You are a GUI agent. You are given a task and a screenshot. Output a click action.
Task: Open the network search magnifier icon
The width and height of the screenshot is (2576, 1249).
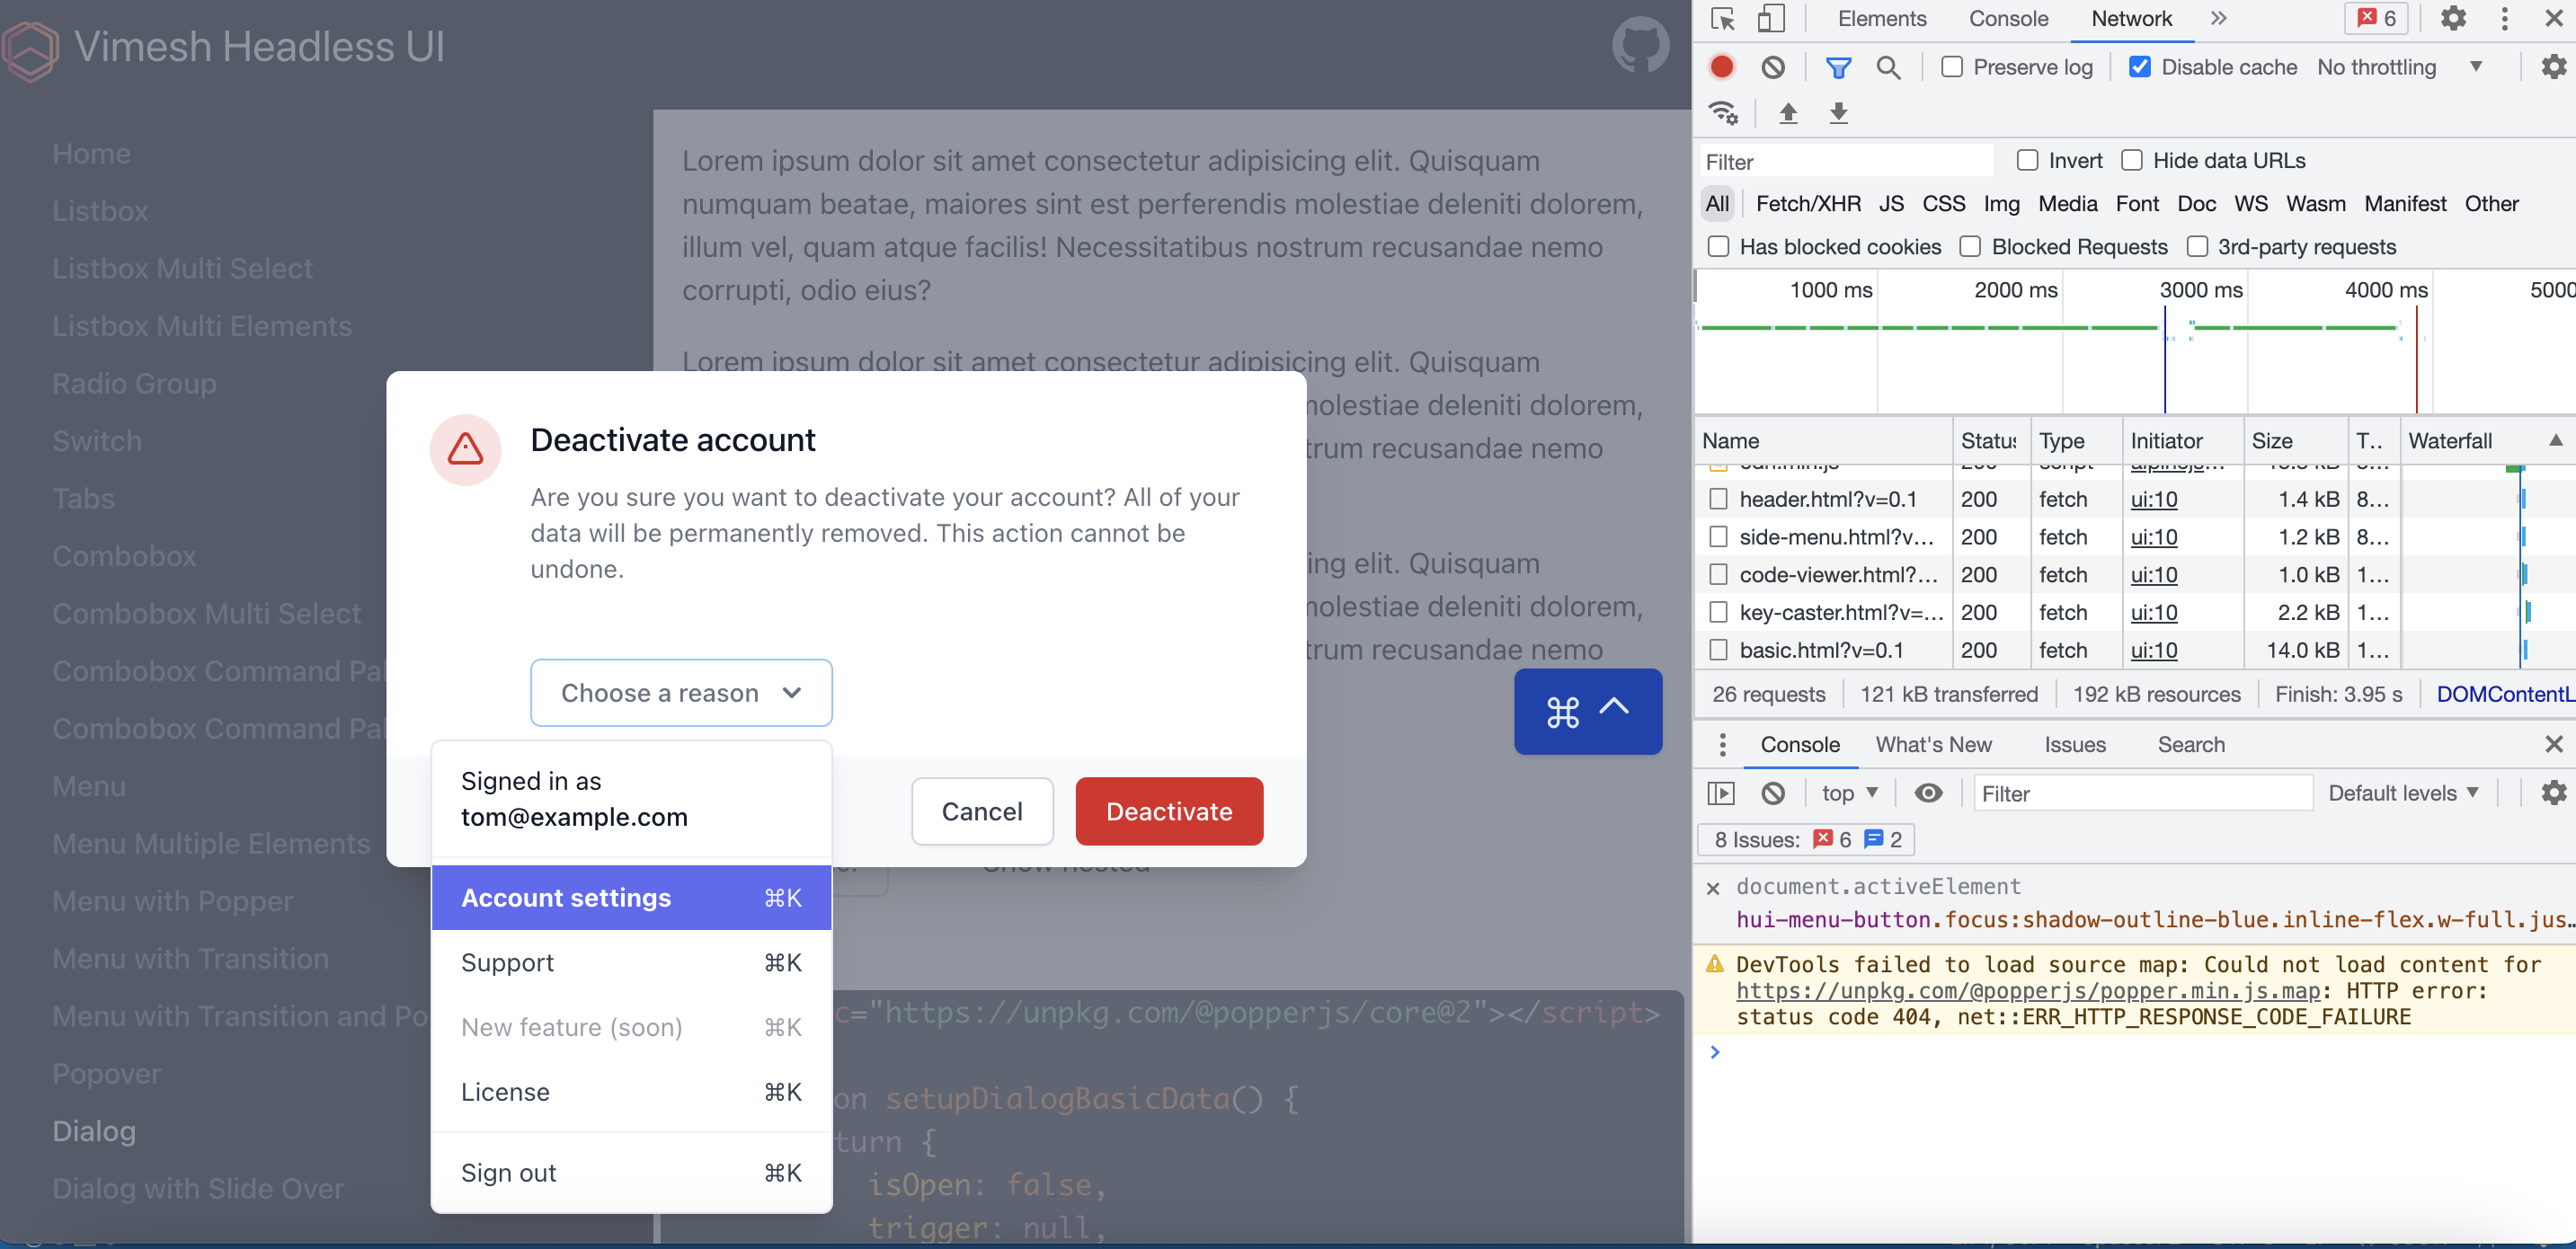(x=1888, y=67)
